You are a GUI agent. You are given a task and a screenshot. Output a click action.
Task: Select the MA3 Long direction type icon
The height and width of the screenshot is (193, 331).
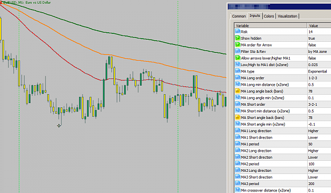coord(237,170)
